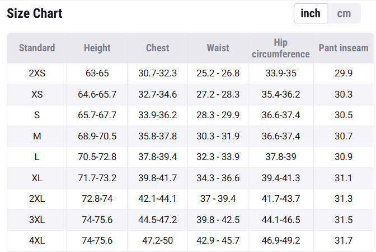Viewport: 376px width, 252px height.
Task: Select the 3XL hip value 44.1-46.5
Action: tap(281, 220)
